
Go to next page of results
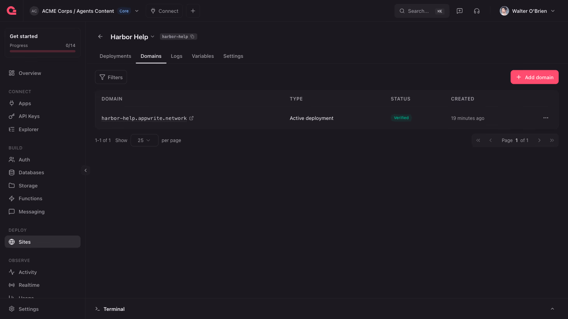[539, 140]
